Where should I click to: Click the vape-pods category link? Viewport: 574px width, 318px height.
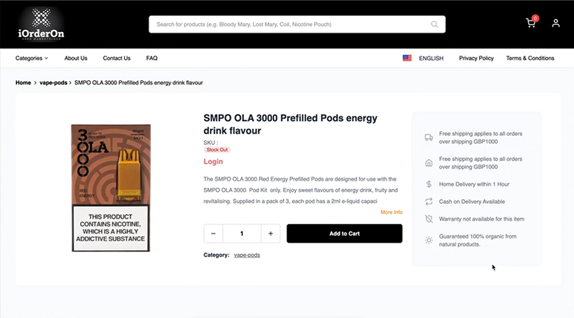pyautogui.click(x=247, y=255)
